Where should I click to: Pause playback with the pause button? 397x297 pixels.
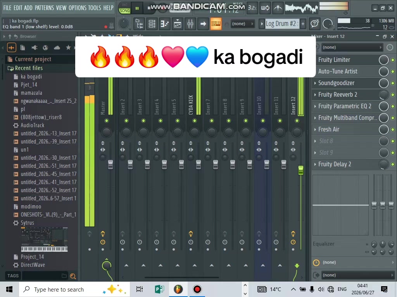pyautogui.click(x=137, y=9)
